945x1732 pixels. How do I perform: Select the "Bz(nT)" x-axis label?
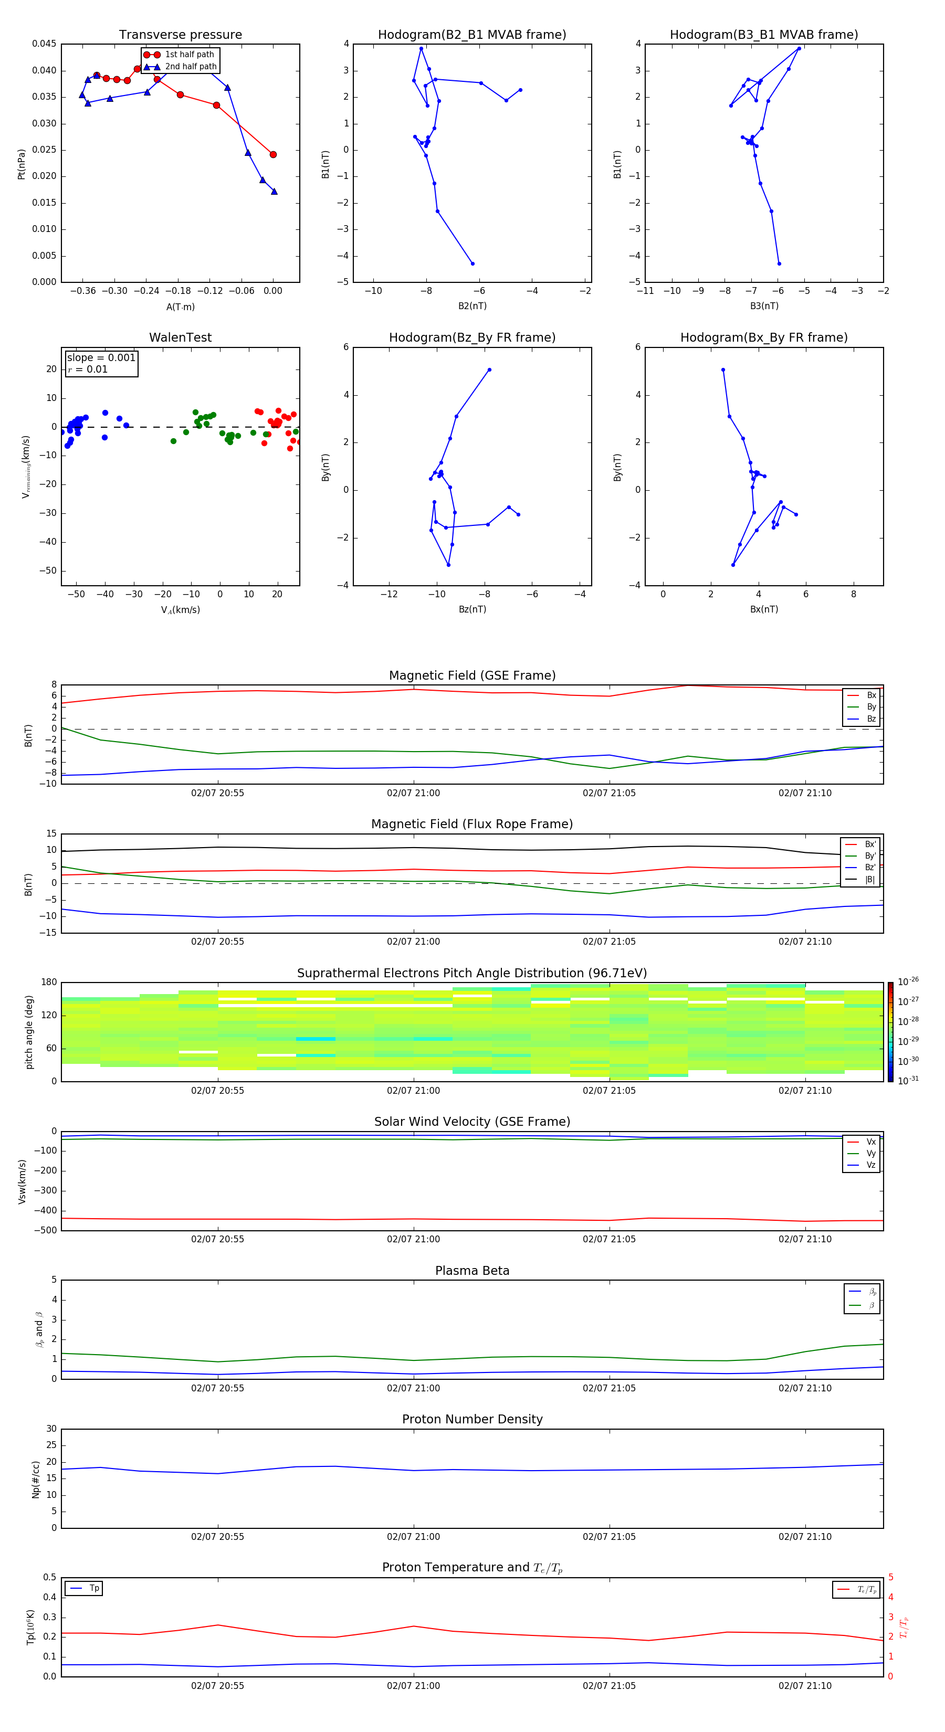click(472, 609)
